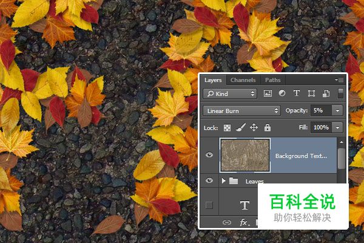Filter layers by pixel layer icon
Image resolution: width=364 pixels, height=243 pixels.
[268, 94]
